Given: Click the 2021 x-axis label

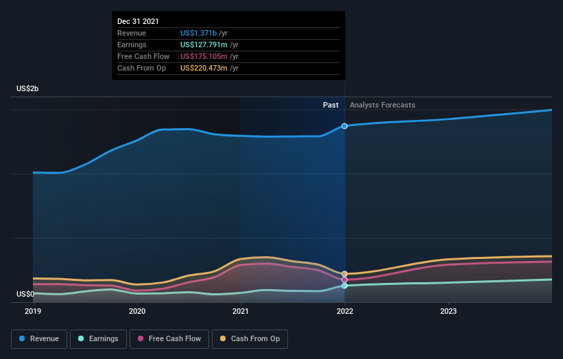Looking at the screenshot, I should [241, 311].
